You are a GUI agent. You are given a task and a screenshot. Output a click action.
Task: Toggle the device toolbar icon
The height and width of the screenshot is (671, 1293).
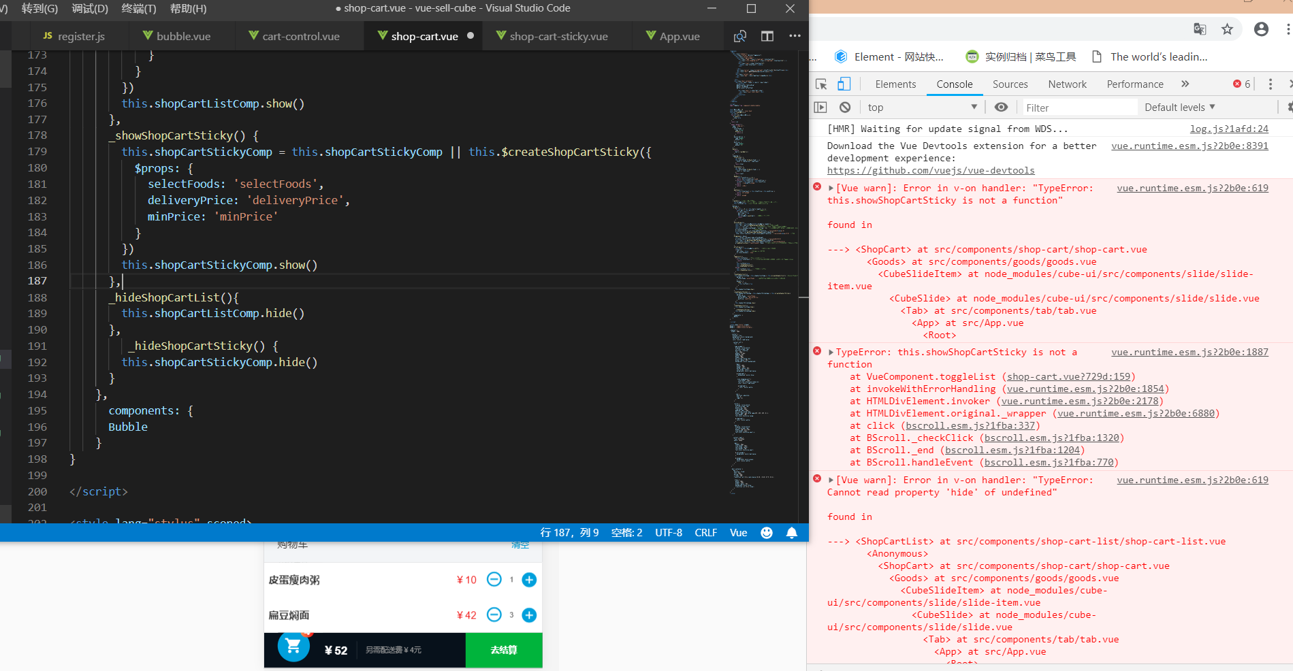point(844,84)
